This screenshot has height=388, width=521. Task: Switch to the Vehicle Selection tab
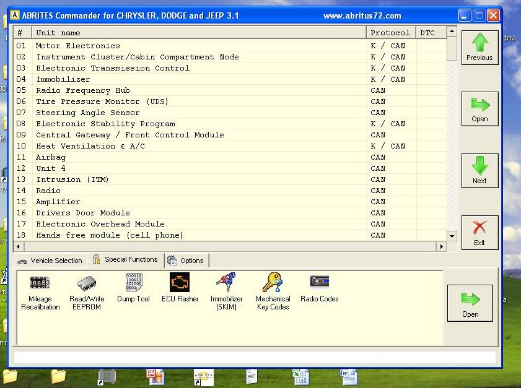50,261
